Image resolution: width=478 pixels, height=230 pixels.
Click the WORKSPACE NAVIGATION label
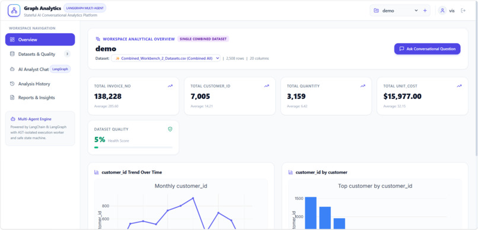32,28
